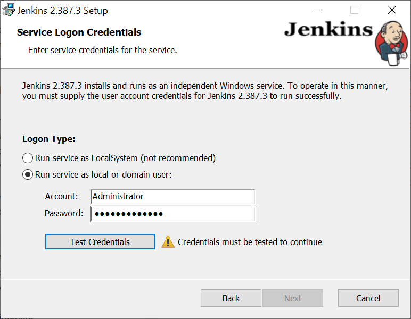
Task: Click the 'Password:' label
Action: 64,213
